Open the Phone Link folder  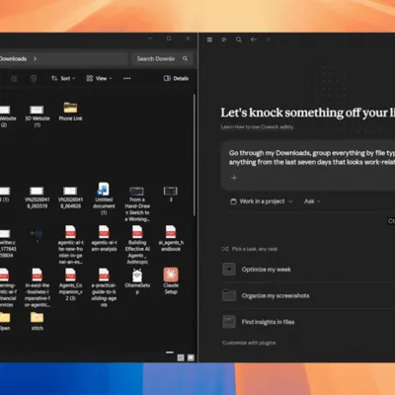pyautogui.click(x=70, y=112)
